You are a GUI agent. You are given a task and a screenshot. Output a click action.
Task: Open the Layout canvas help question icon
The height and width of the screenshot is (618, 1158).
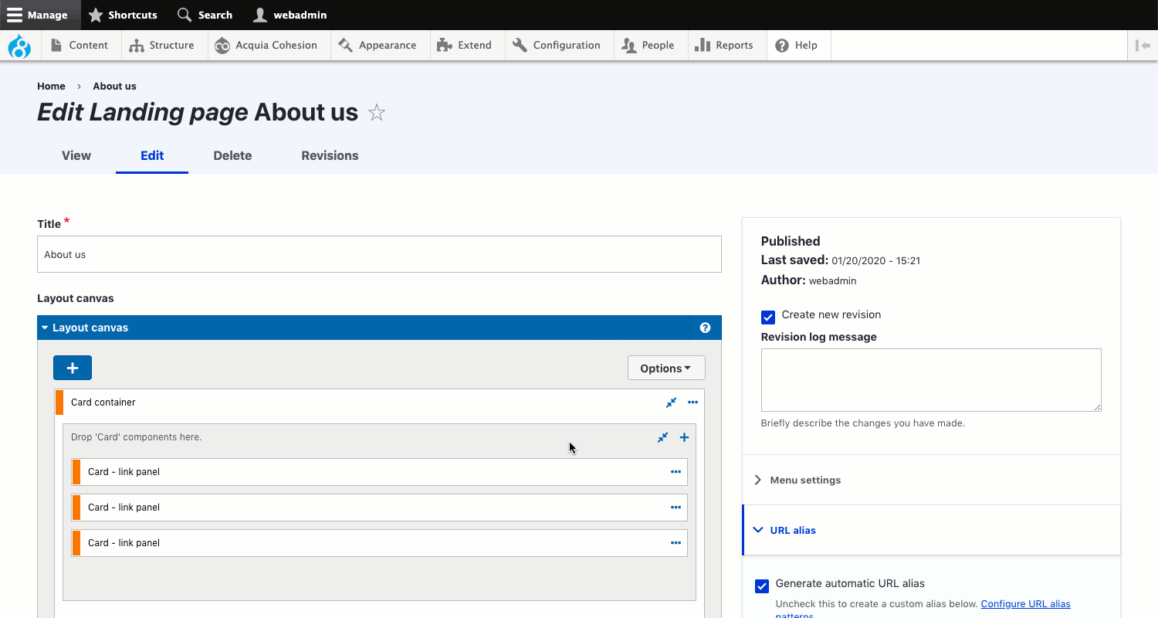click(x=705, y=328)
